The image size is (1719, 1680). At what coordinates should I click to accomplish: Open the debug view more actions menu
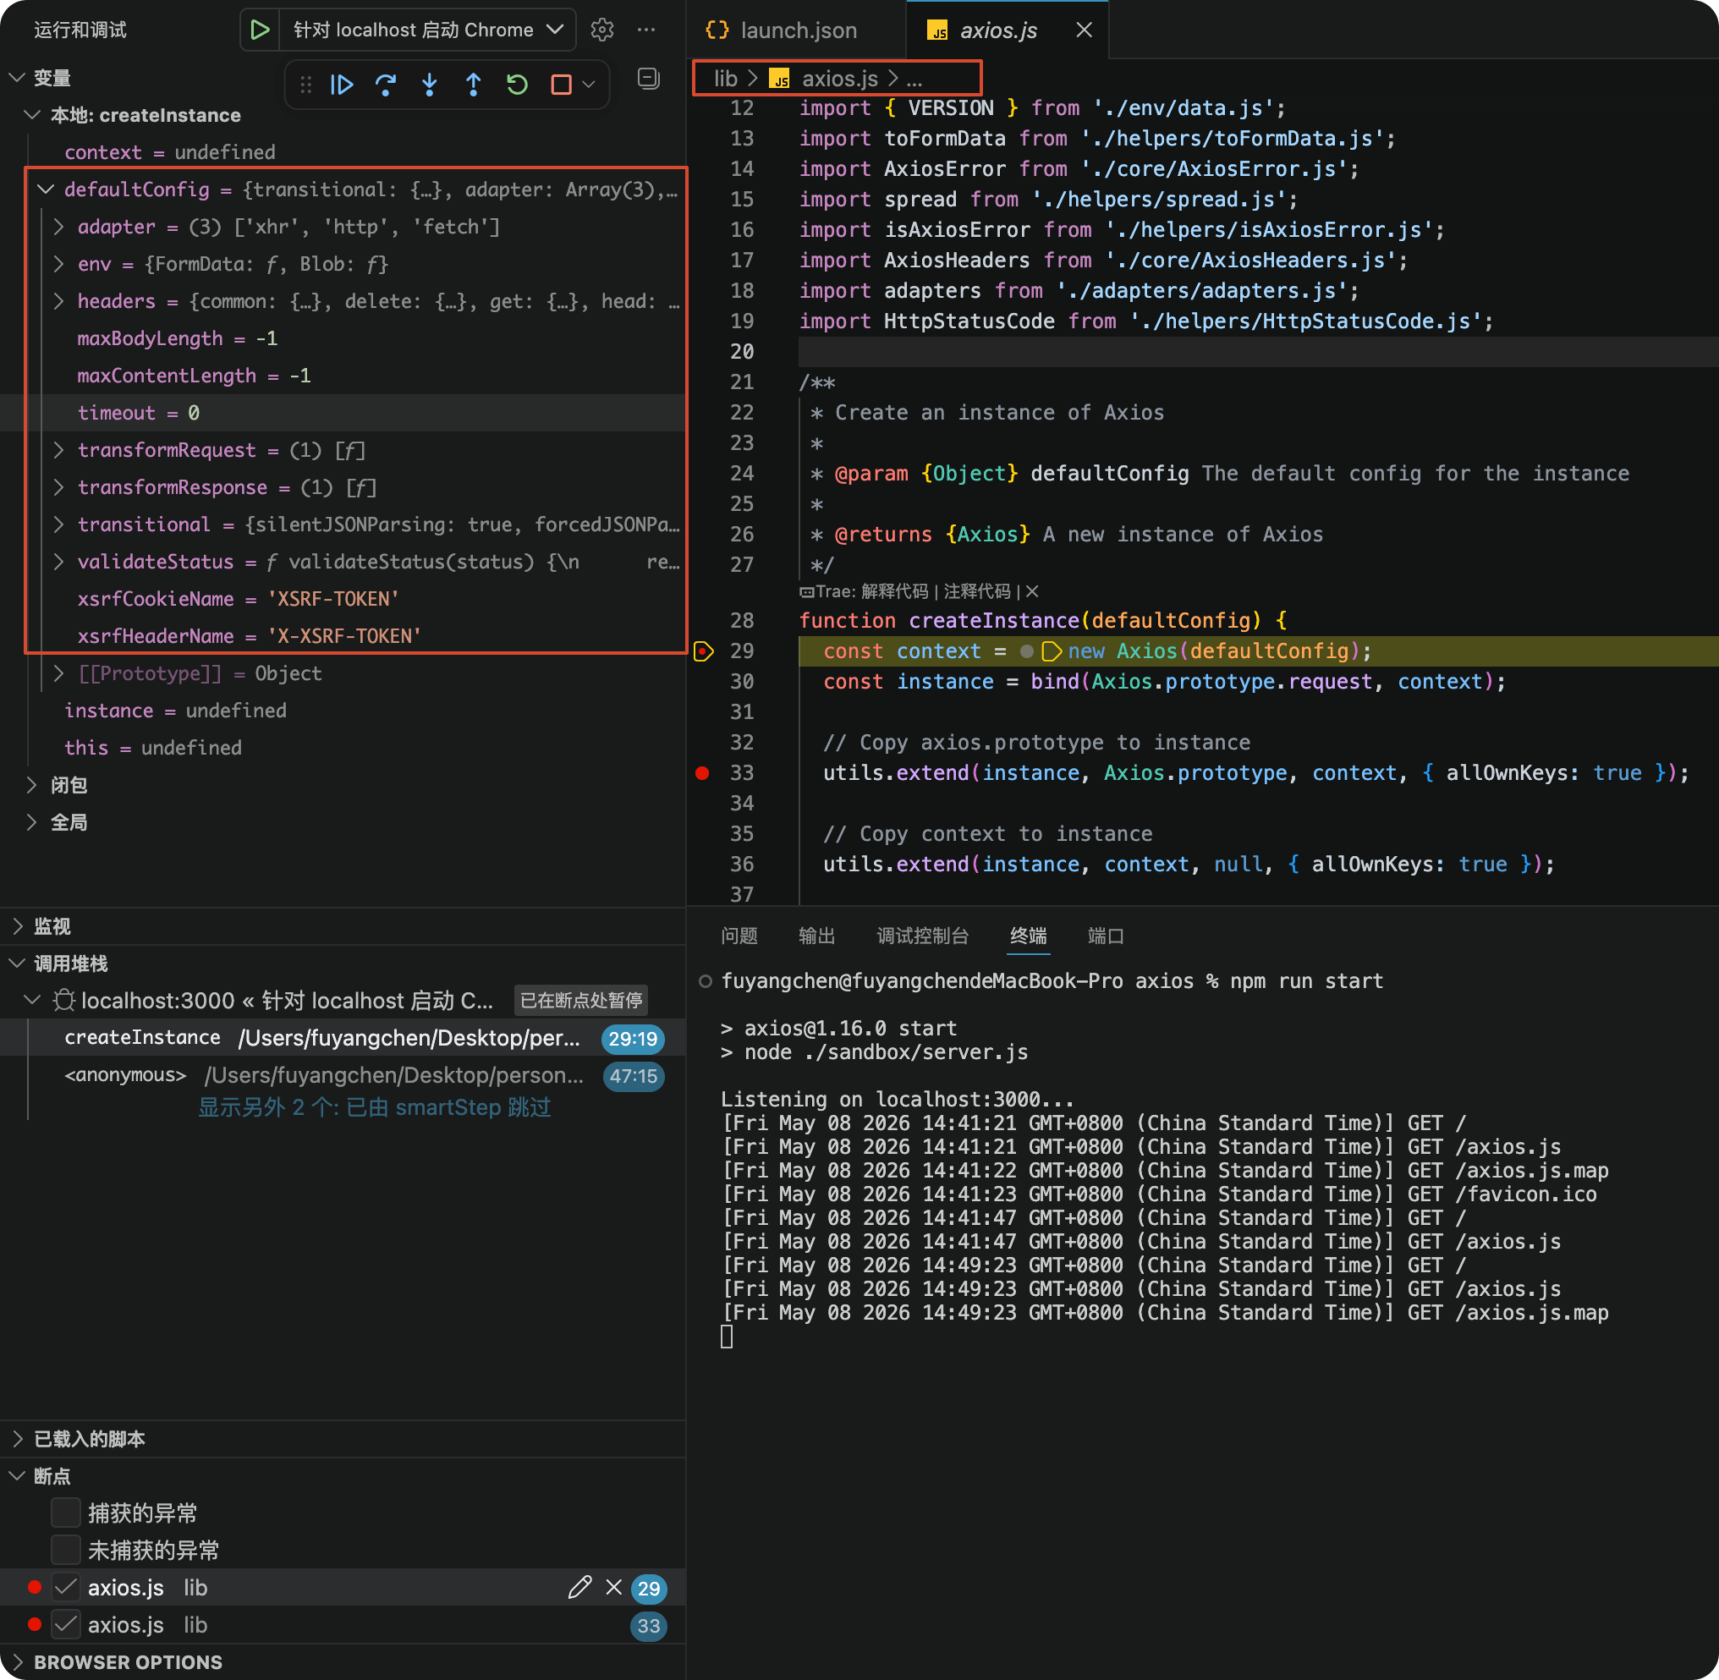point(646,30)
